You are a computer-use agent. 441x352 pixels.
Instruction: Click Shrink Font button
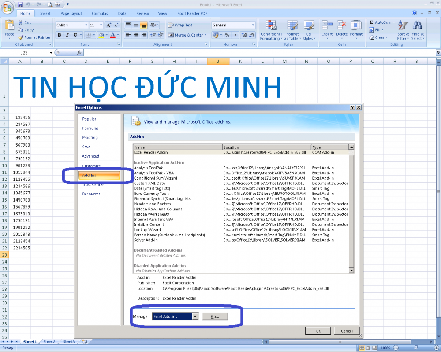tap(116, 25)
